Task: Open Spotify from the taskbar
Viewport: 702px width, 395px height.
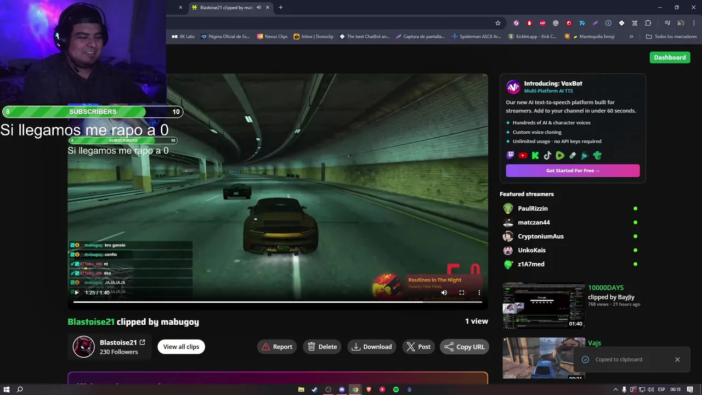Action: point(396,390)
